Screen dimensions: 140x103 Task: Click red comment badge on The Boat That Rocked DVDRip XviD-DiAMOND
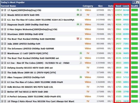(78, 39)
